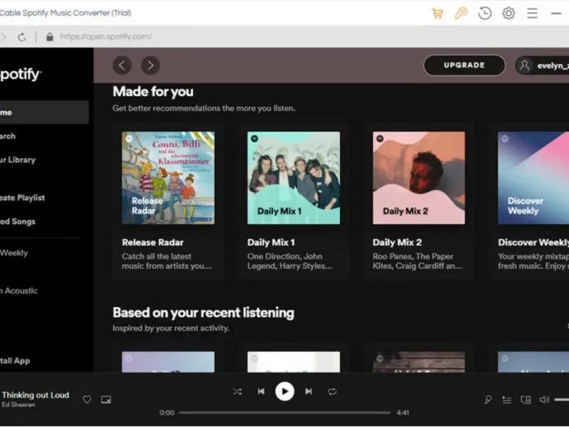
Task: Like the current song with heart icon
Action: pos(87,400)
